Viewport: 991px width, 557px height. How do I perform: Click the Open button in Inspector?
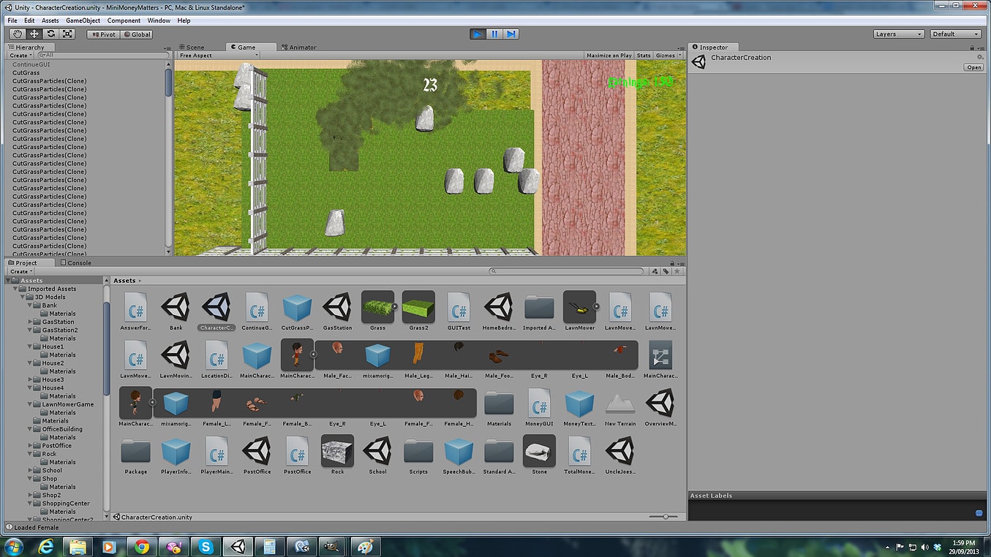pyautogui.click(x=973, y=67)
